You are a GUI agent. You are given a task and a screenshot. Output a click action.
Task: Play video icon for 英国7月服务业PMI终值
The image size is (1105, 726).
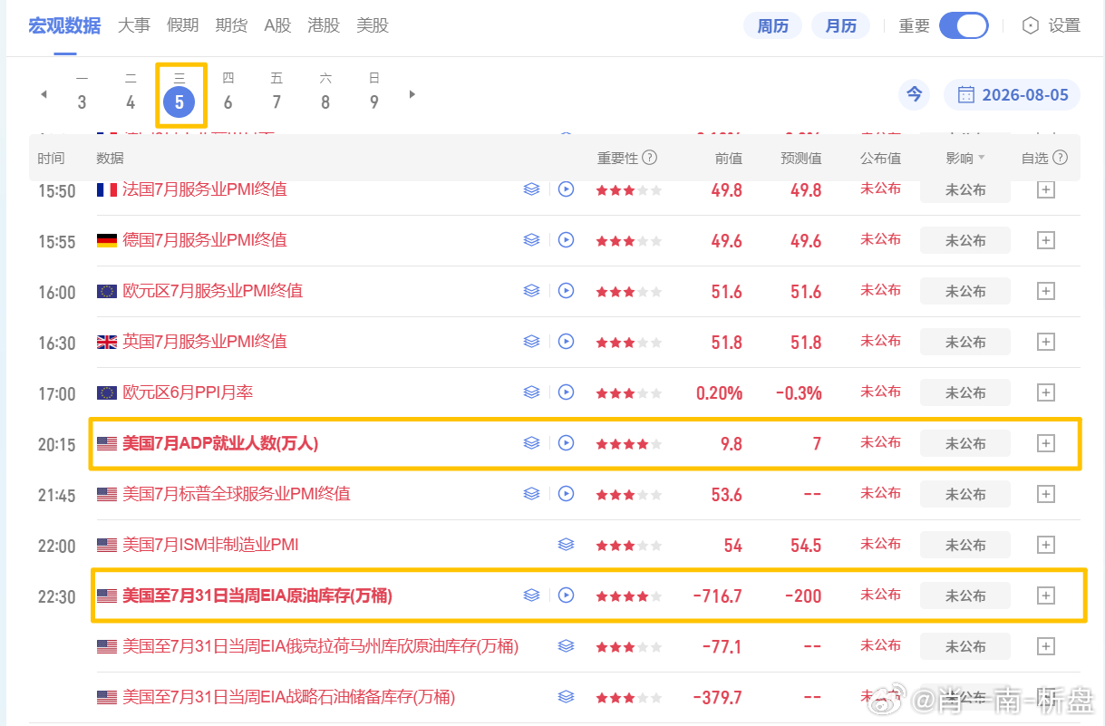click(567, 342)
